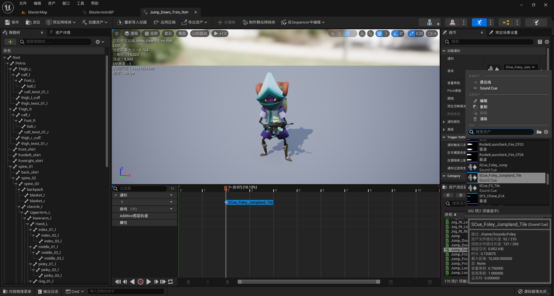The image size is (554, 296).
Task: Click the Save asset icon button
Action: point(12,22)
